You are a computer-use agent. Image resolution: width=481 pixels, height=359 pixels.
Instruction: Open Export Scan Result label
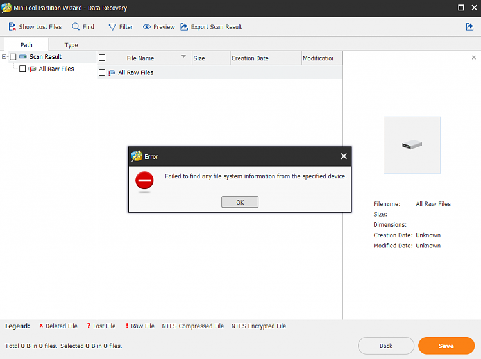point(217,27)
